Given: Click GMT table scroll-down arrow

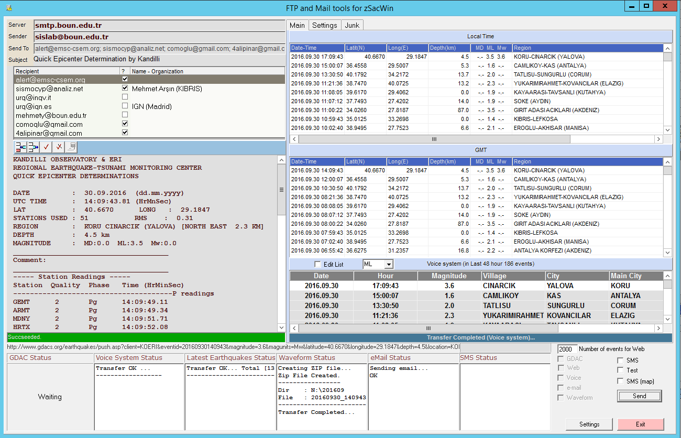Looking at the screenshot, I should pos(667,253).
